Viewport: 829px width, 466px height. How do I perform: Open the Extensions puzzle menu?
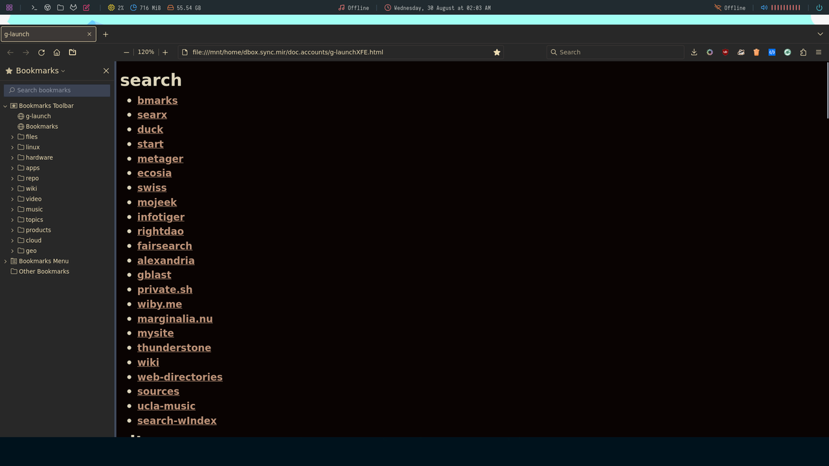803,52
